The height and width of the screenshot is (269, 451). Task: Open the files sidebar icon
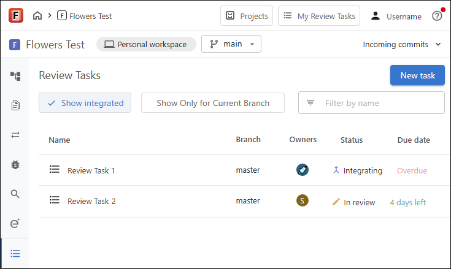15,106
